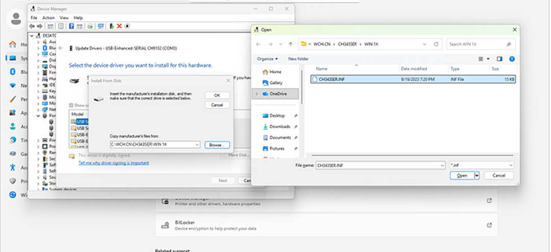Expand the OneDrive tree node
The width and height of the screenshot is (551, 252).
[256, 94]
